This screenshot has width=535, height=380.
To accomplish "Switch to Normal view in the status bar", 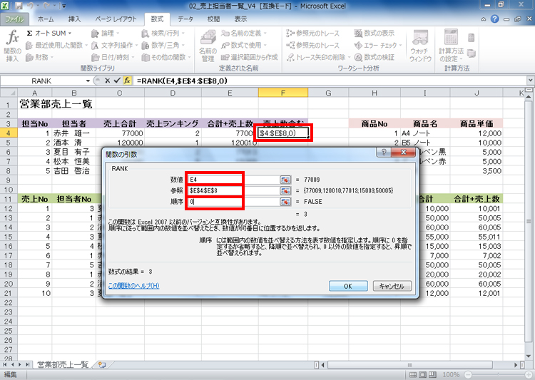I will 413,375.
